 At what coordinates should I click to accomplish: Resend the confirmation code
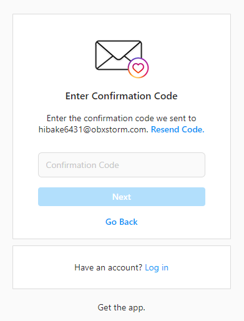coord(177,129)
